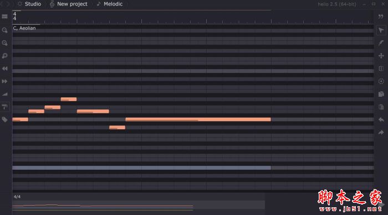Open the Studio breadcrumb
The image size is (388, 215).
[x=29, y=4]
